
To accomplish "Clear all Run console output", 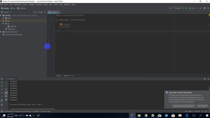I will coord(6,100).
